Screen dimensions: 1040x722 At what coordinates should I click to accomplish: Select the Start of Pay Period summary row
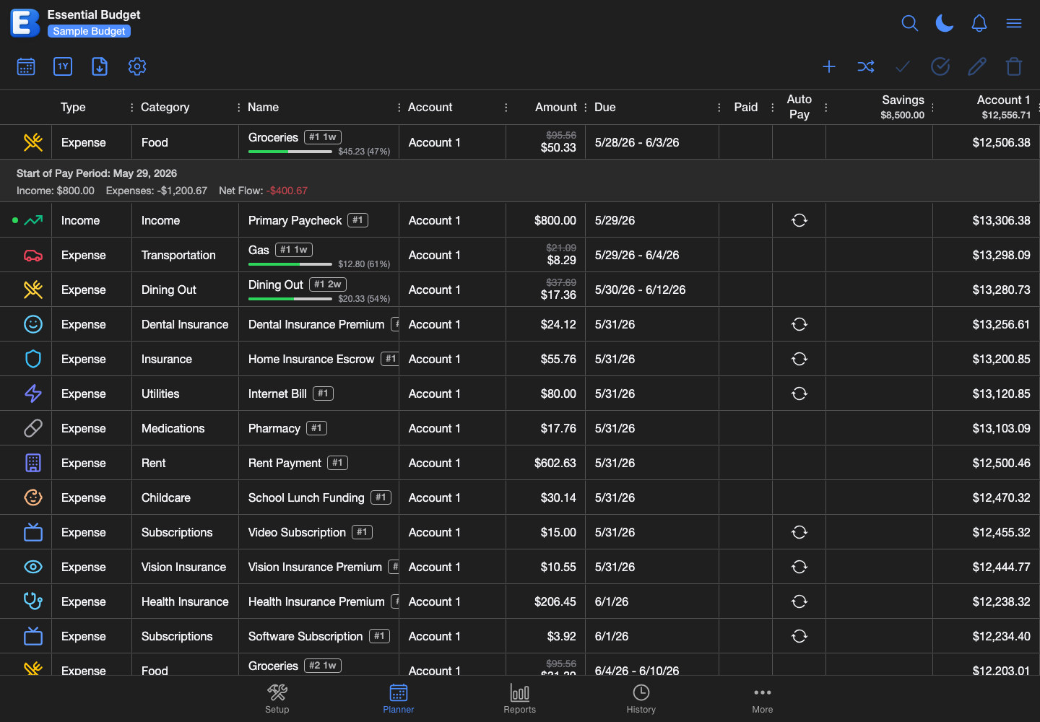[520, 181]
